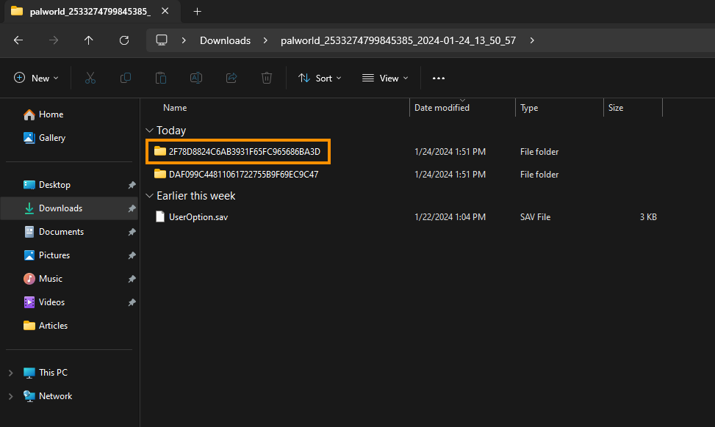The height and width of the screenshot is (427, 715).
Task: Click the UserOption.sav file icon
Action: pos(160,216)
